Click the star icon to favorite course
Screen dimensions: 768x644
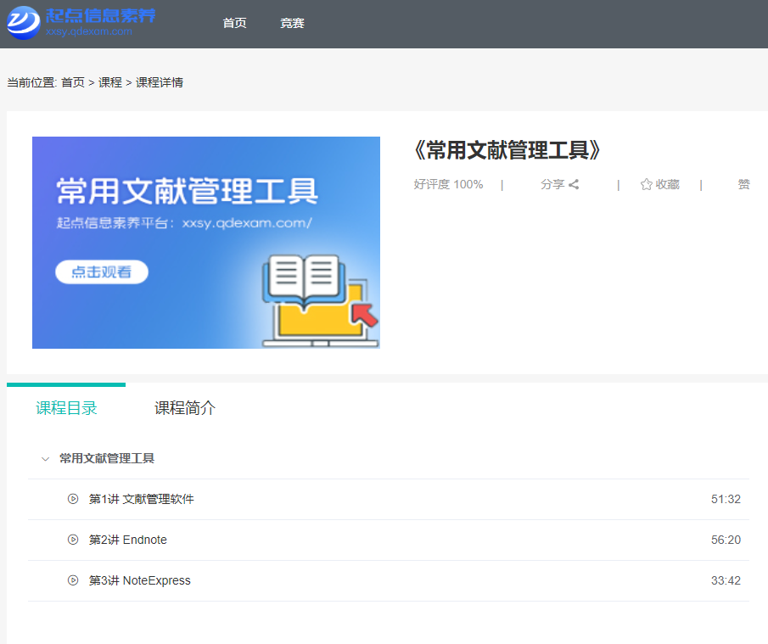[647, 184]
